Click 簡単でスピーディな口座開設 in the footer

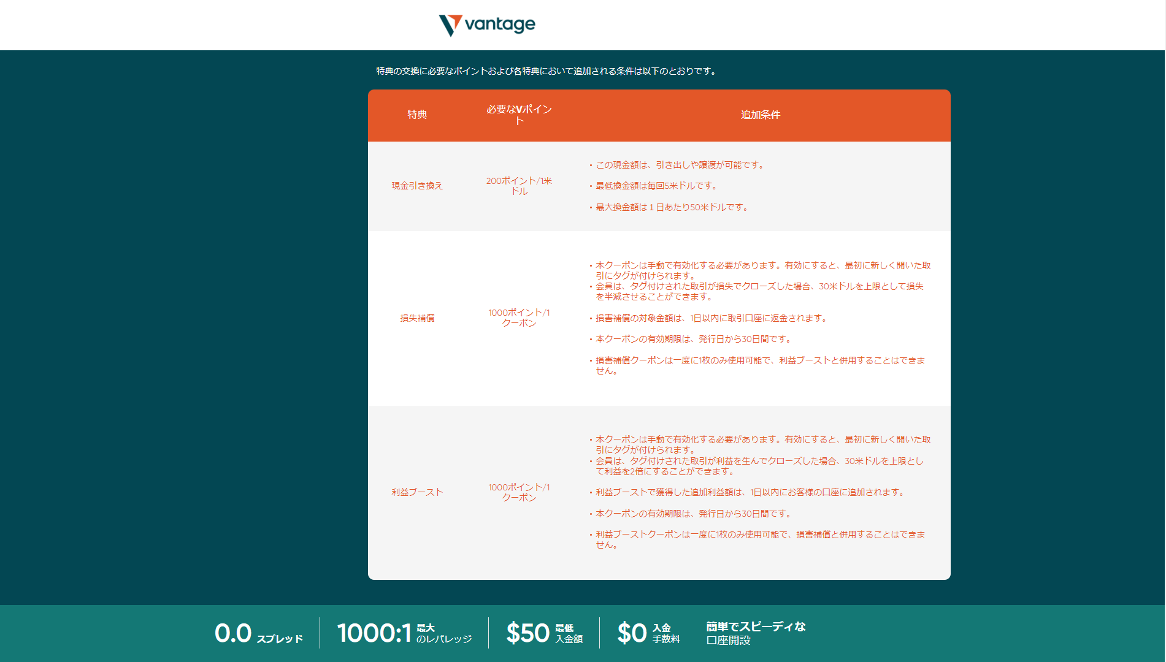coord(756,633)
